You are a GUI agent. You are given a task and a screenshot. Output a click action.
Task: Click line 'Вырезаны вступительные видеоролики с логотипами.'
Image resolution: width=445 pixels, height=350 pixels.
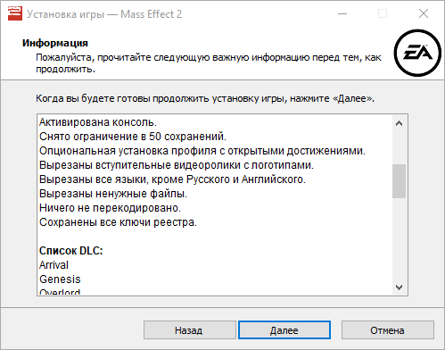[177, 165]
